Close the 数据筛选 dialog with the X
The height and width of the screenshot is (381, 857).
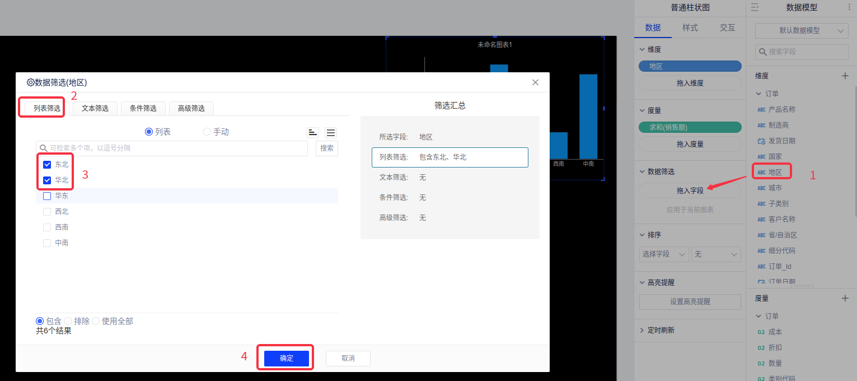tap(535, 82)
